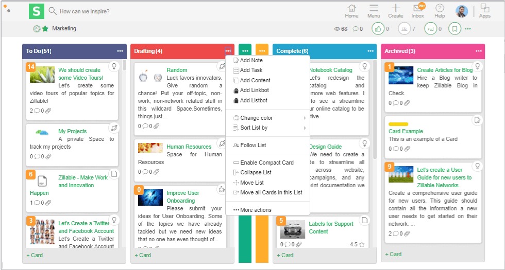The image size is (505, 270).
Task: Click document icon on Labels for Support card
Action: (364, 220)
